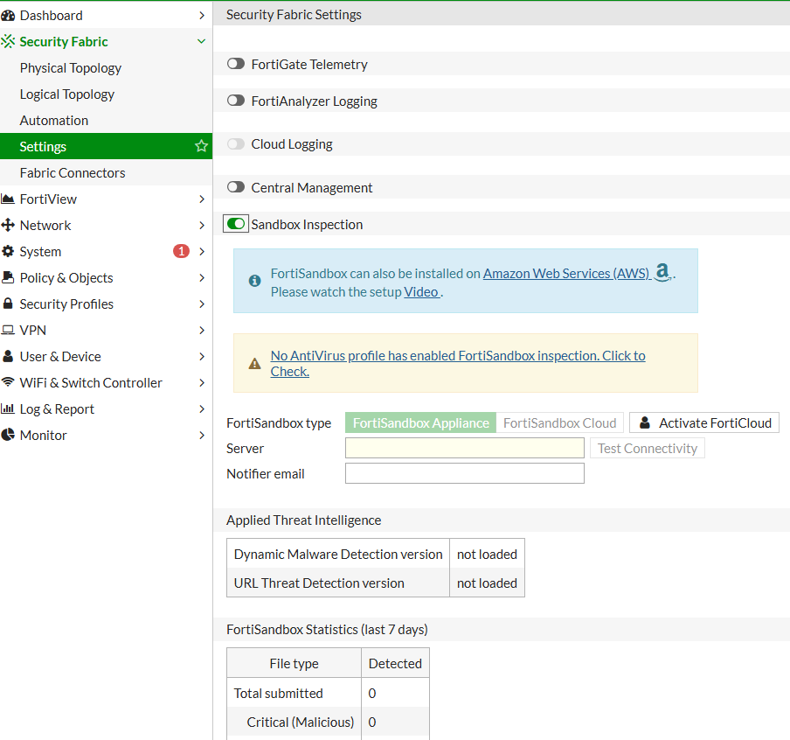Enable FortiGate Telemetry toggle

236,64
